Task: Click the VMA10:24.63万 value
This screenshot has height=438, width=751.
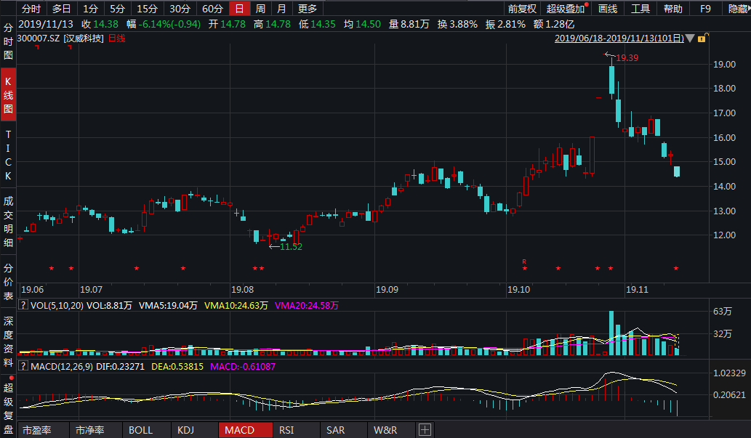Action: (236, 305)
